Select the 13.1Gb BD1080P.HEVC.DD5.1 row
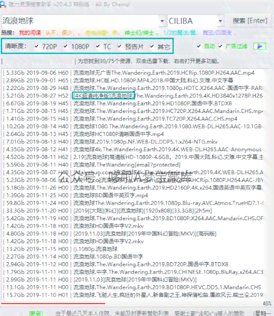This screenshot has height=316, width=274. [x=133, y=287]
